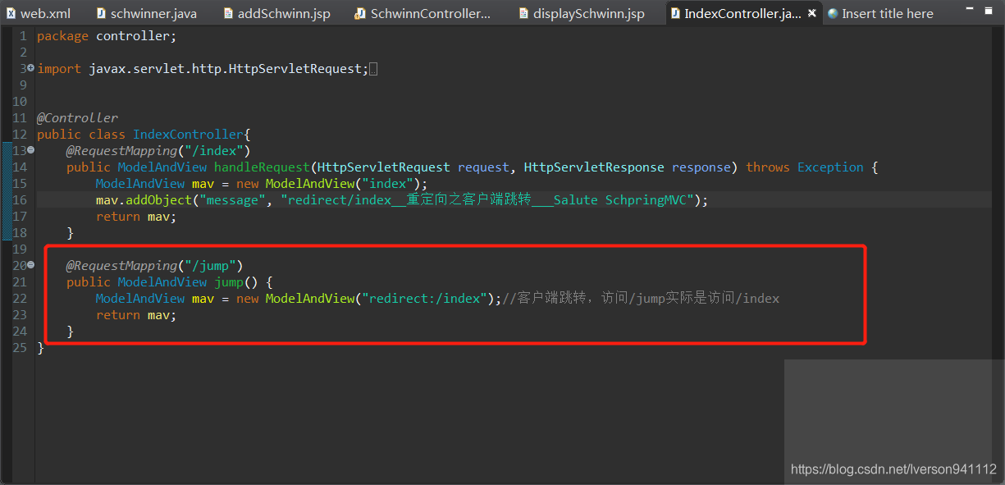
Task: Close the IndexController.java tab
Action: (812, 14)
